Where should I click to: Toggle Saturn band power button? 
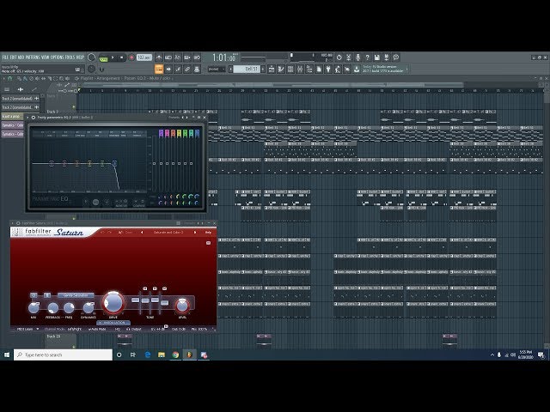click(x=34, y=295)
